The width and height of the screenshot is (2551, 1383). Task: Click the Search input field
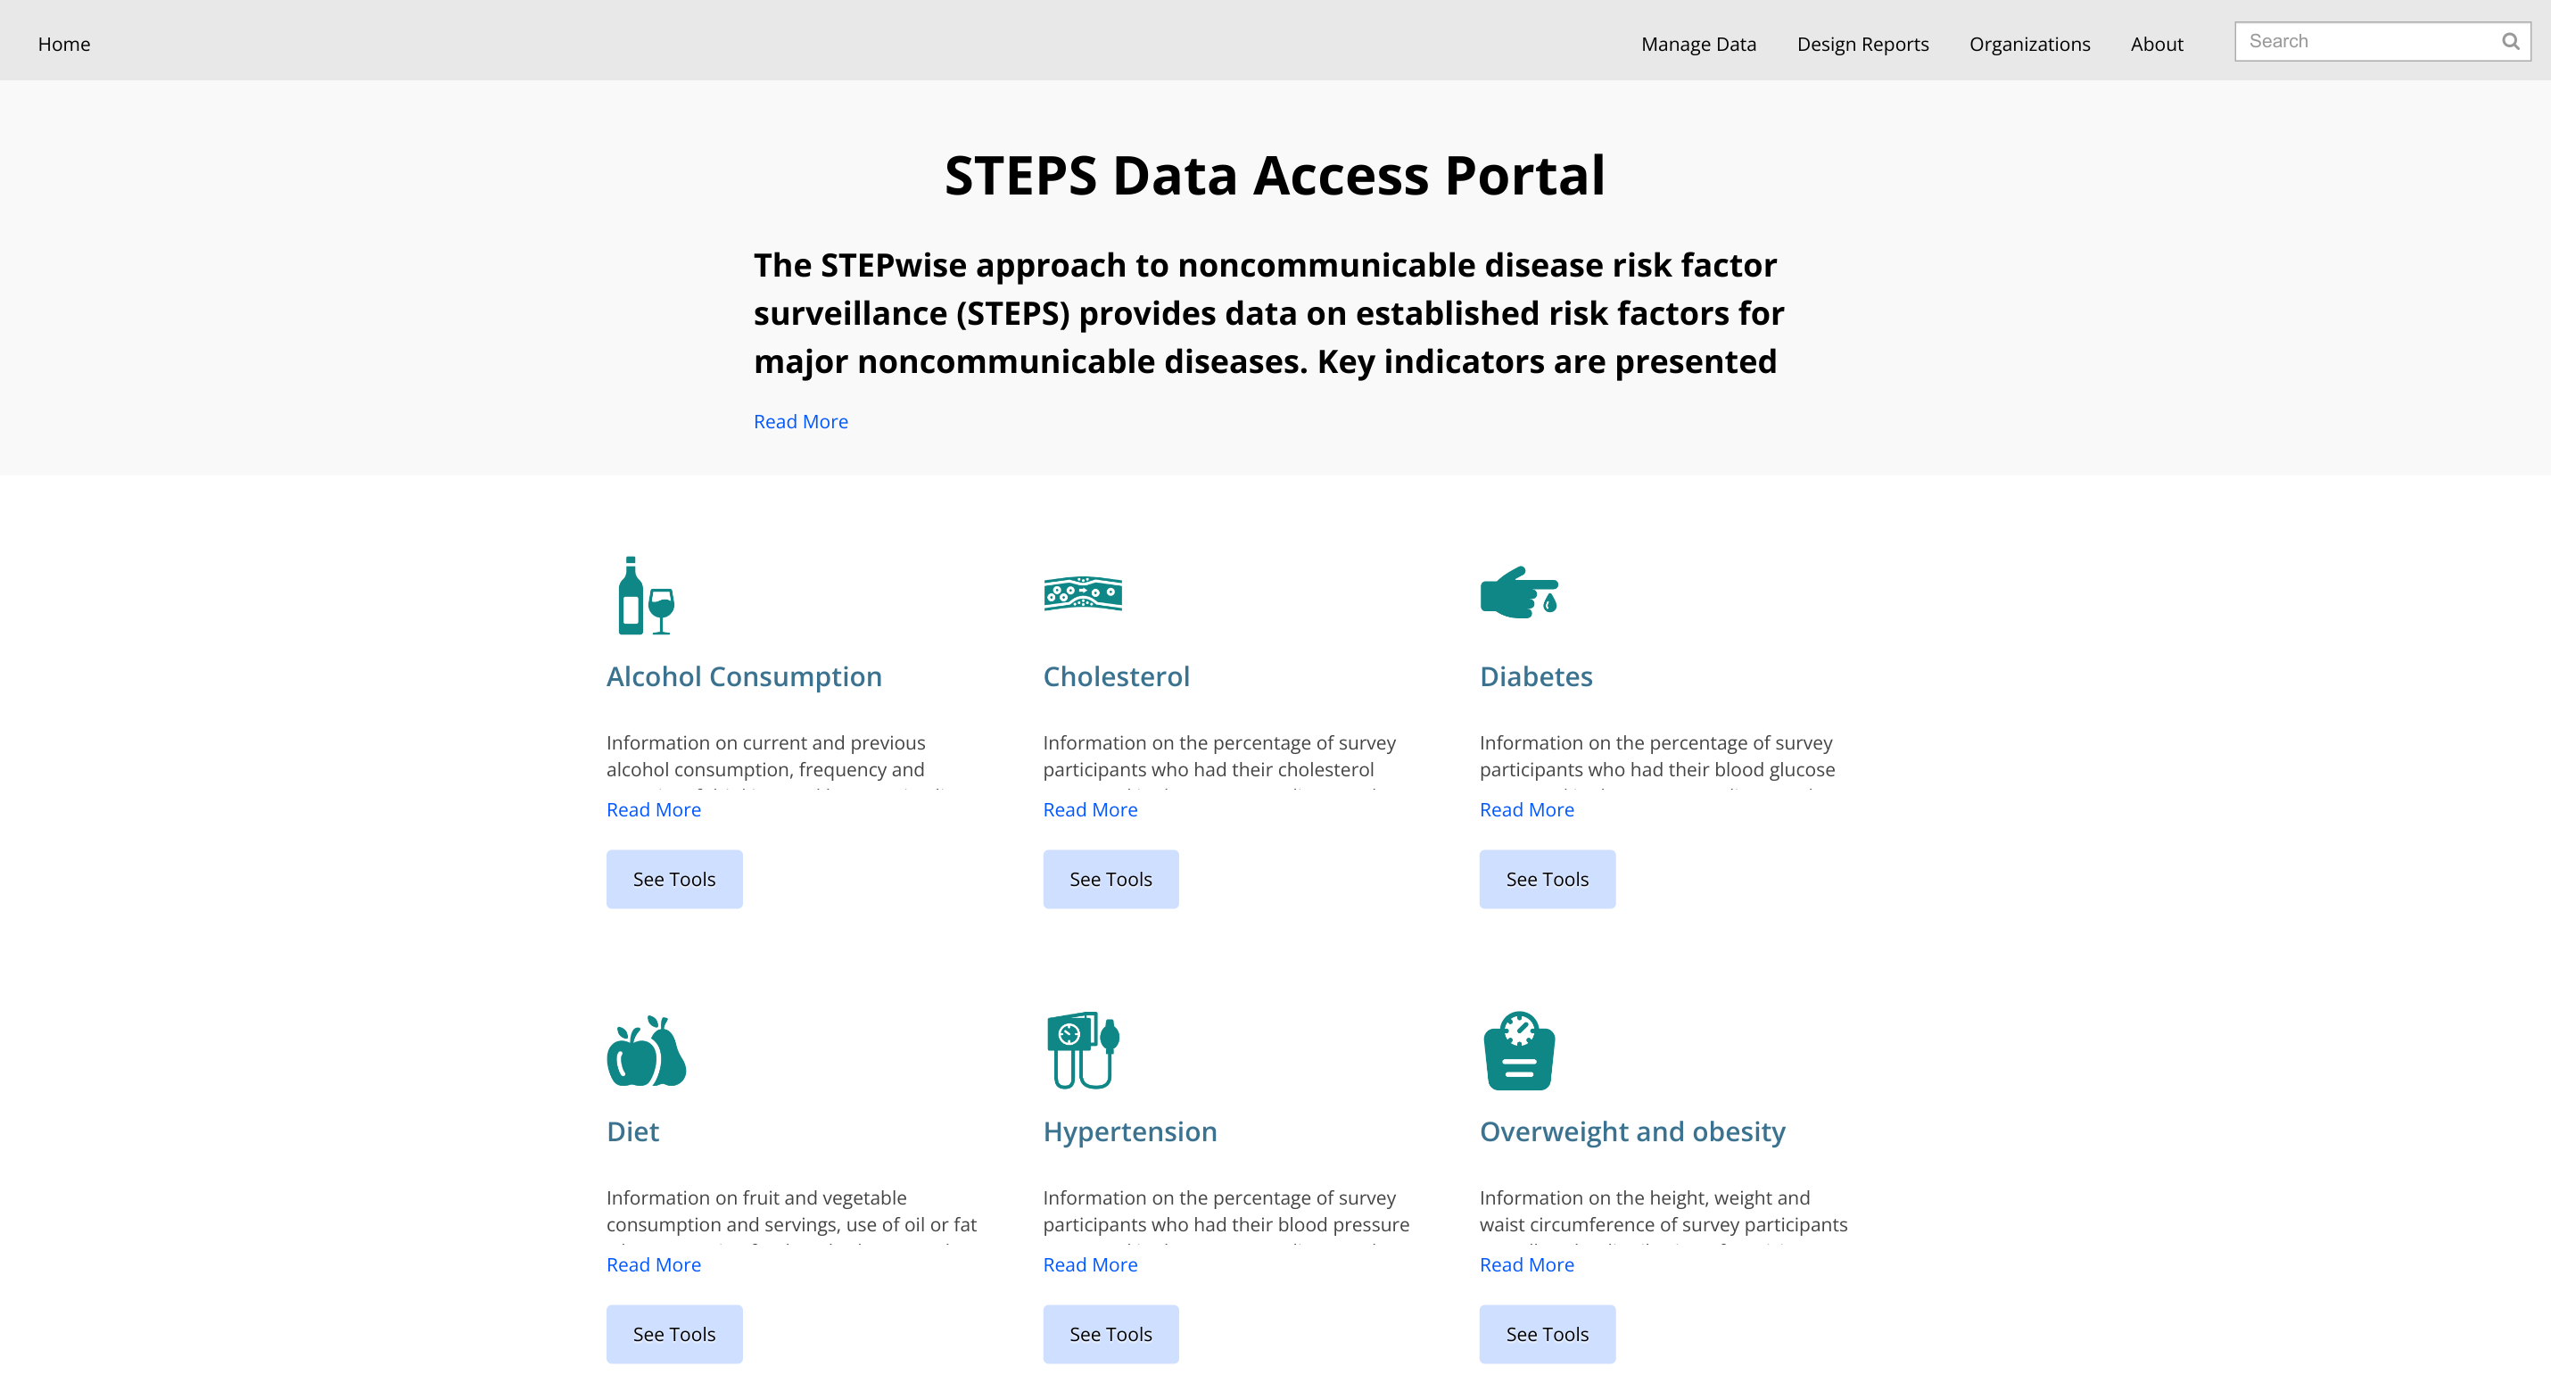pos(2365,41)
